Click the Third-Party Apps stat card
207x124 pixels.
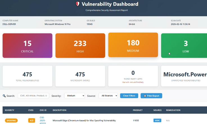coord(133,76)
